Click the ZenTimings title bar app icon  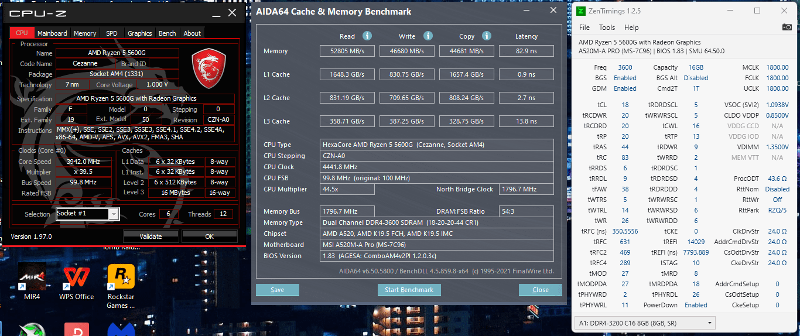click(580, 11)
